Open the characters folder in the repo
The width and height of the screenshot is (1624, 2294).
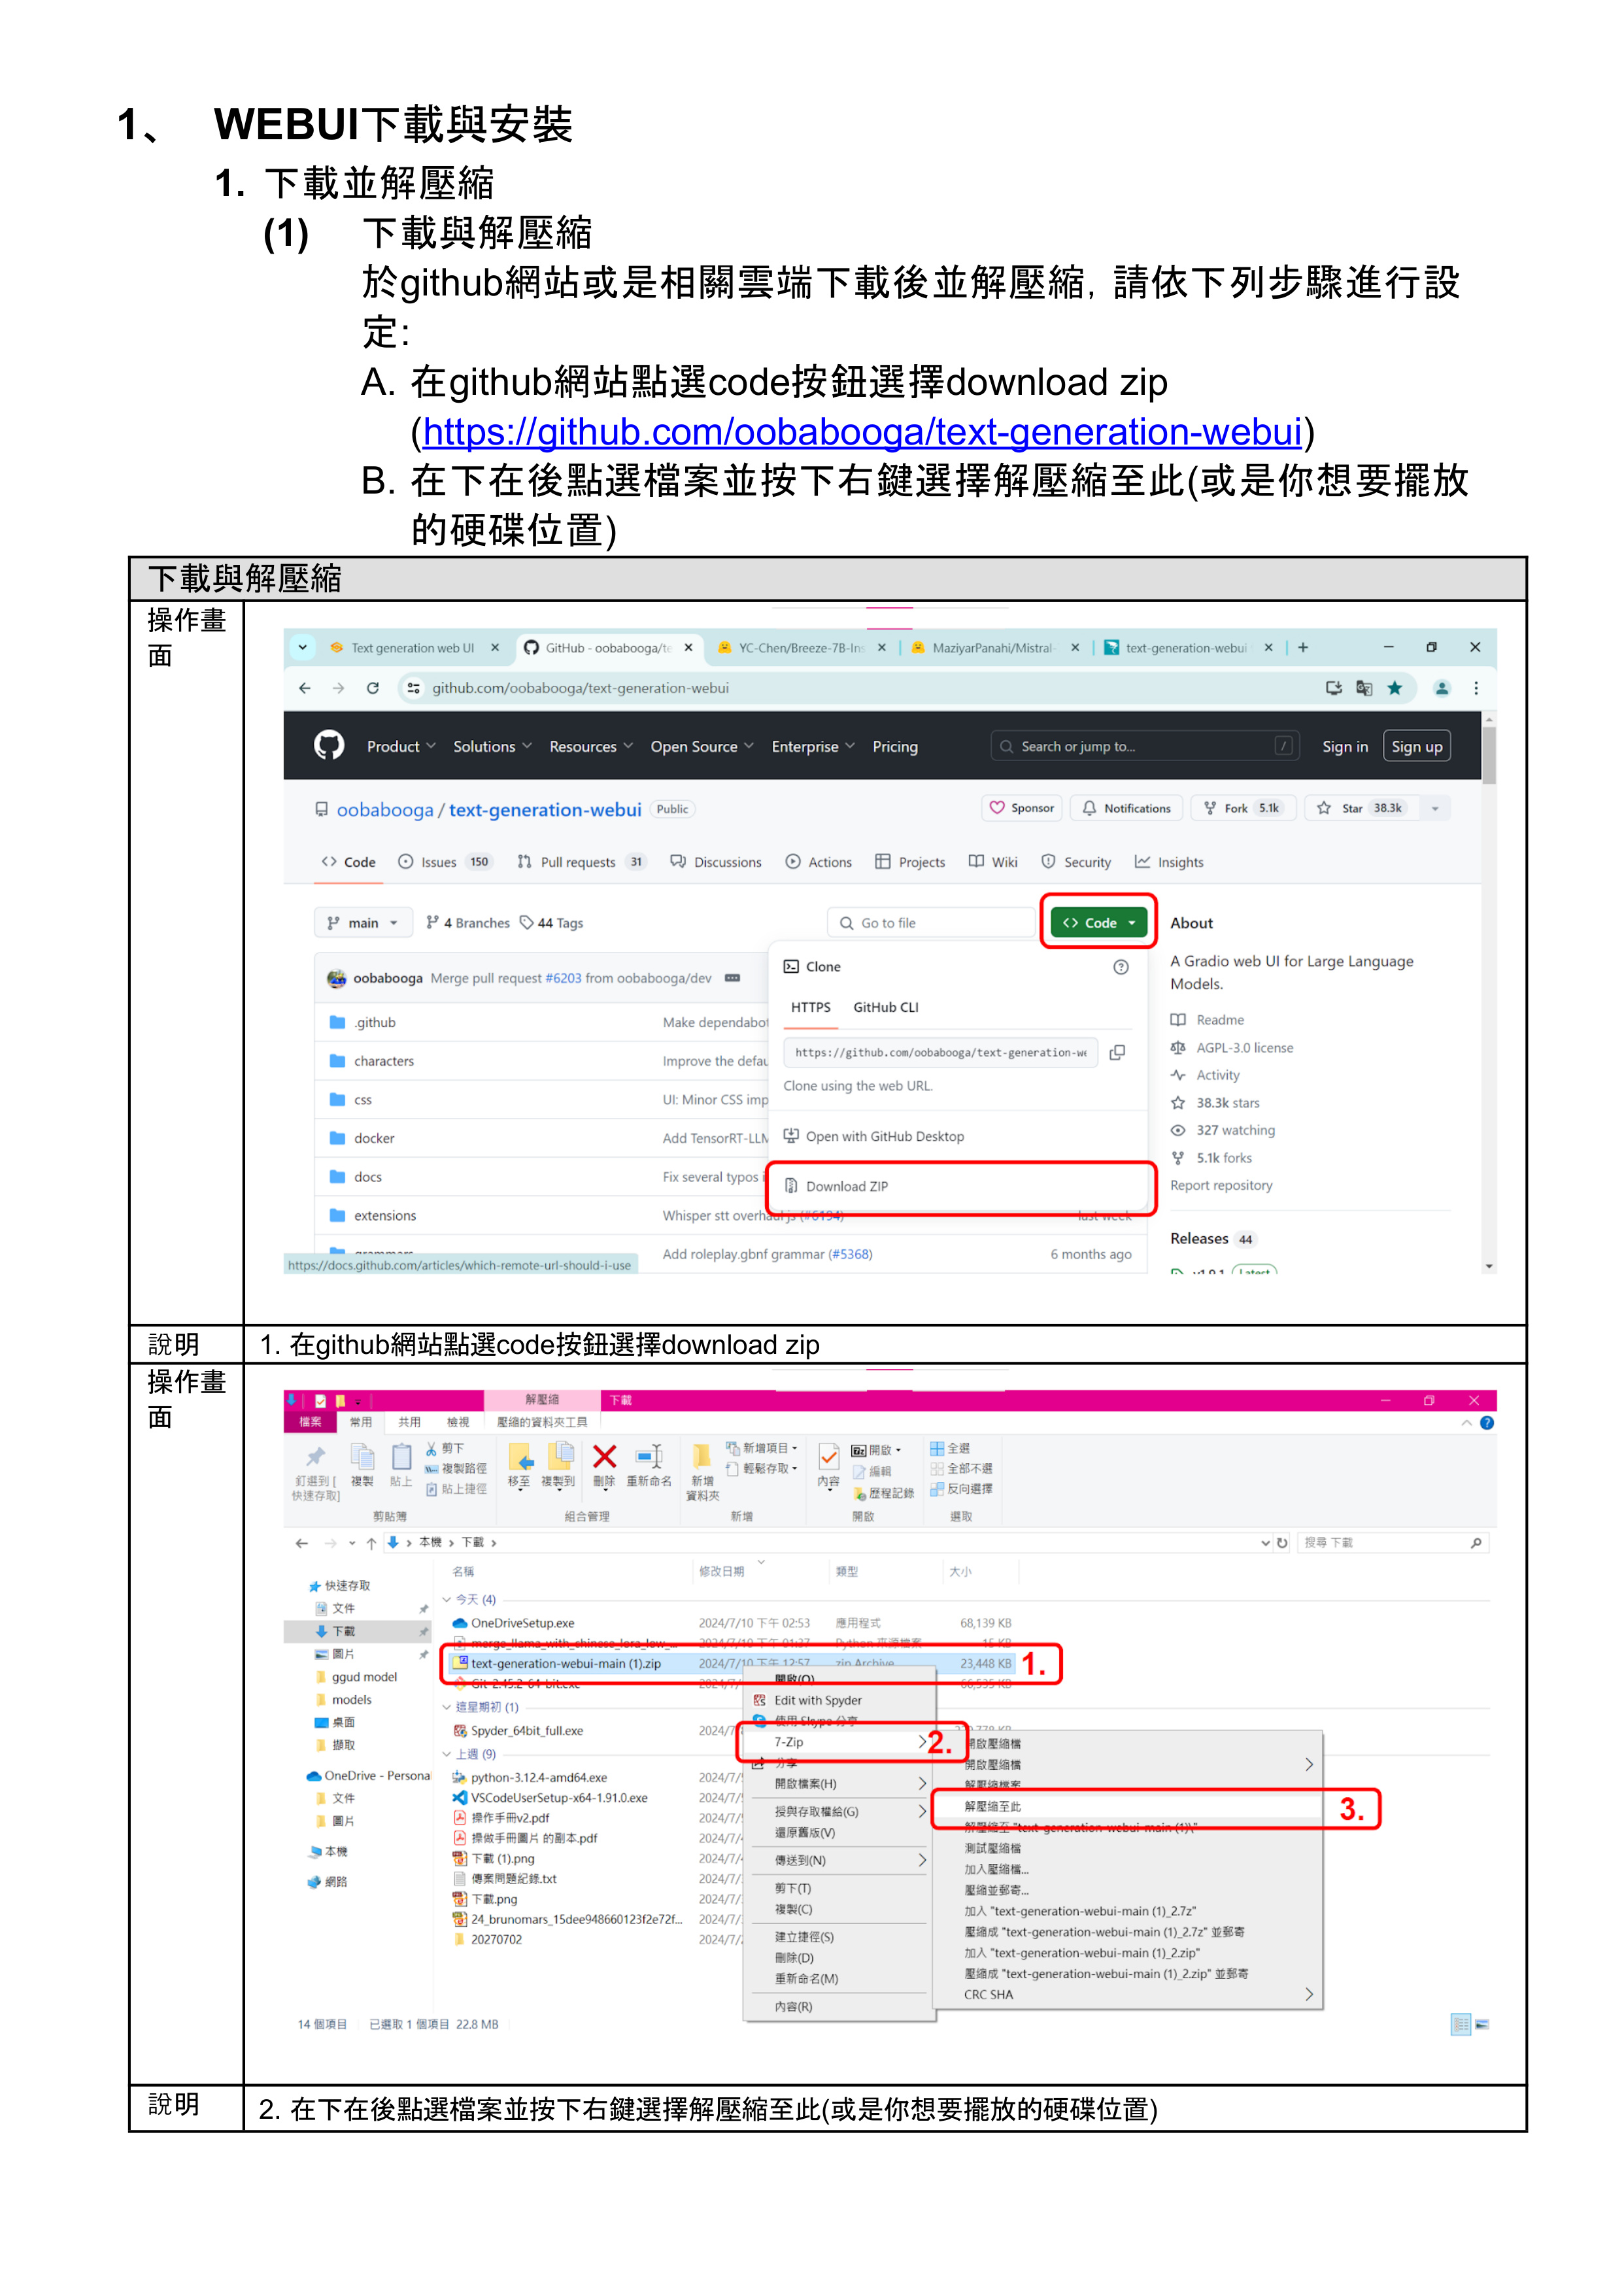pyautogui.click(x=383, y=1061)
